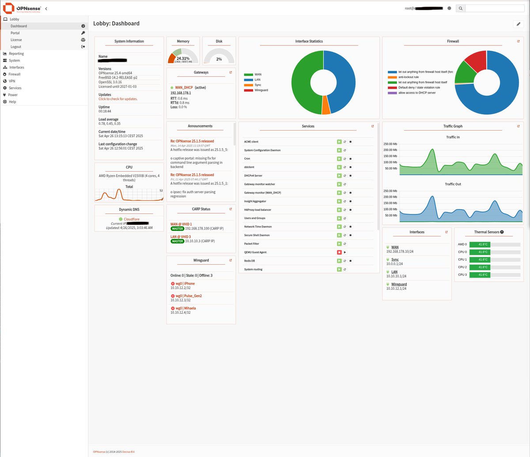
Task: Stop the Gateway monitor (WAN_DHCP) service
Action: (350, 193)
